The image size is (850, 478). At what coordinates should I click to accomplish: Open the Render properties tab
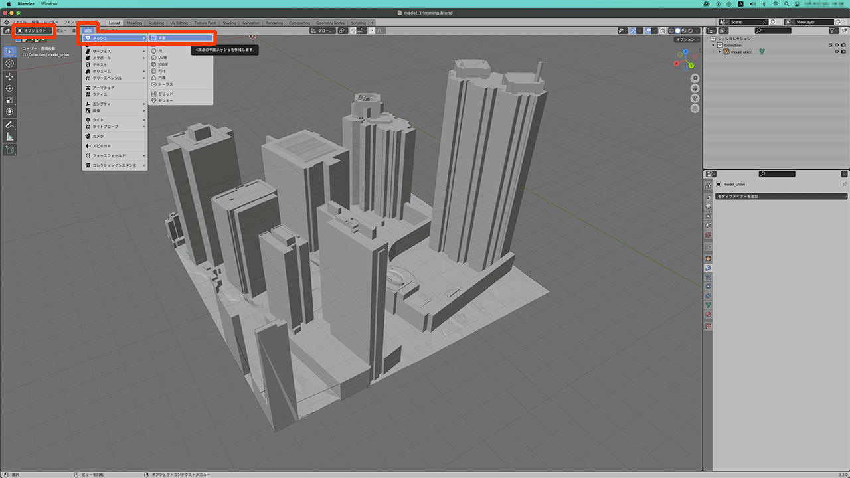point(708,197)
